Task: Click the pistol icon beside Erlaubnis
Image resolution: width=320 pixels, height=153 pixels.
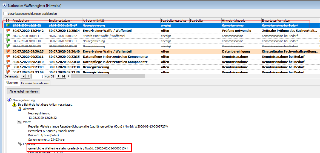Action: click(20, 144)
